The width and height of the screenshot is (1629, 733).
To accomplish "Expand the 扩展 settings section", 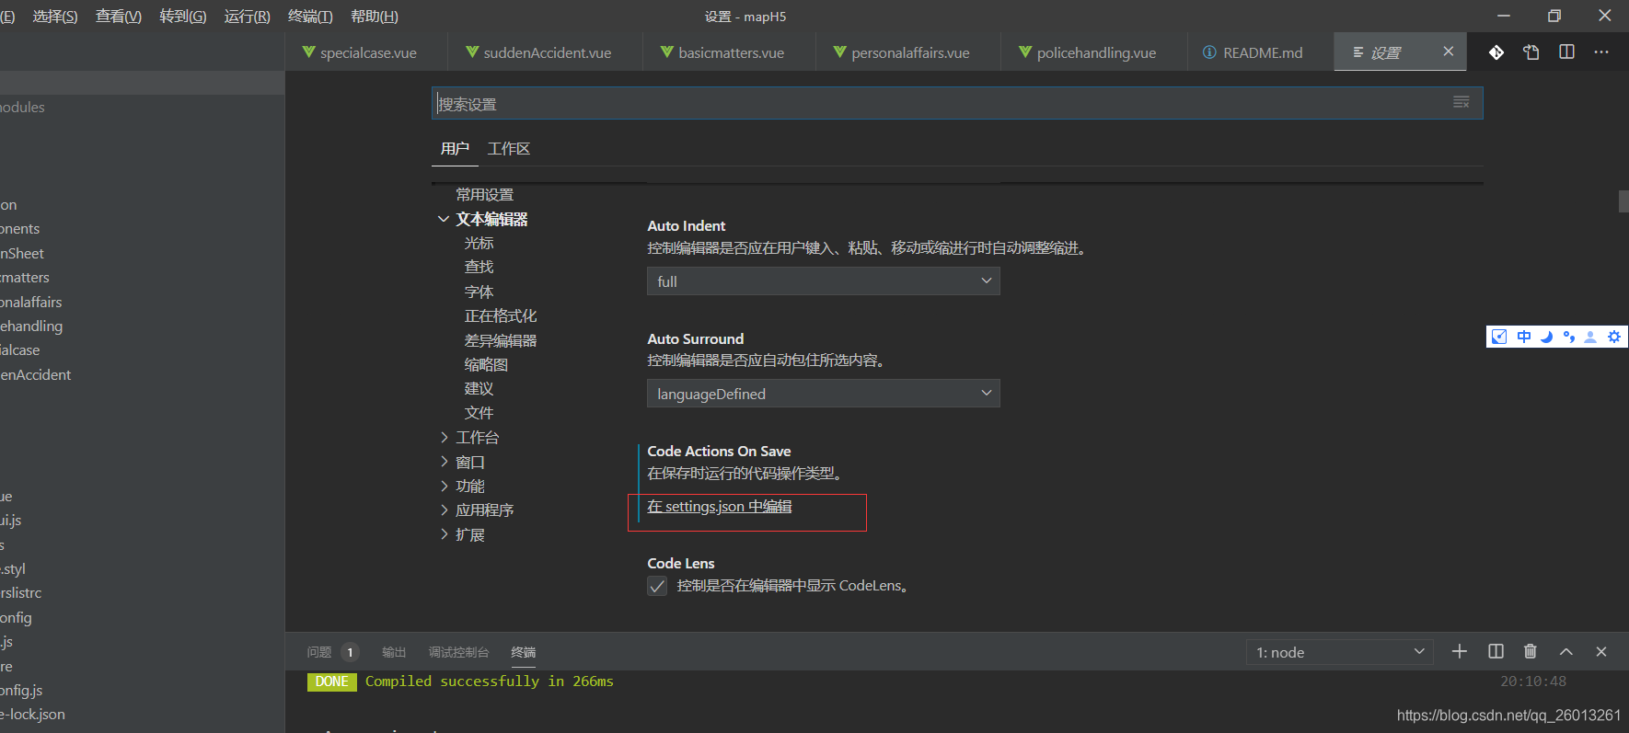I will pyautogui.click(x=445, y=534).
